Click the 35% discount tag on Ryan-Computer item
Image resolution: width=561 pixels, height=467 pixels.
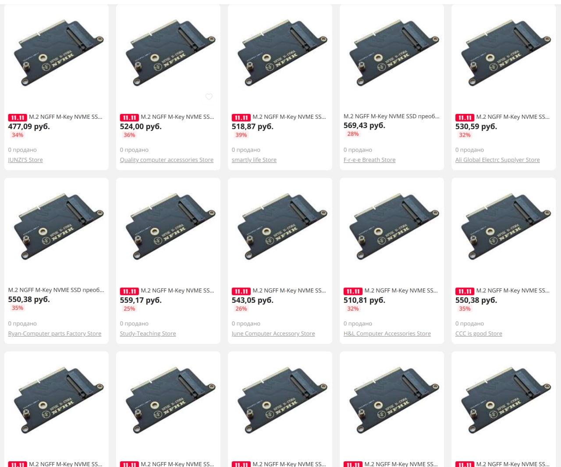click(x=18, y=308)
